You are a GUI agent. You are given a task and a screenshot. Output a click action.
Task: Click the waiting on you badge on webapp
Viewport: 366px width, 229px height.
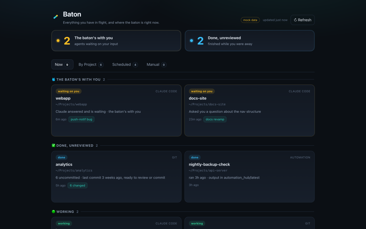68,91
